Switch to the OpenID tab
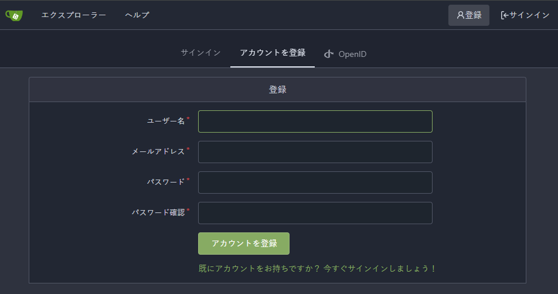558x294 pixels. pos(345,54)
